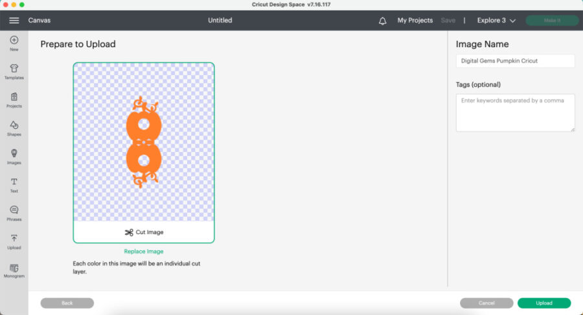Open the Projects sidebar icon

[14, 100]
